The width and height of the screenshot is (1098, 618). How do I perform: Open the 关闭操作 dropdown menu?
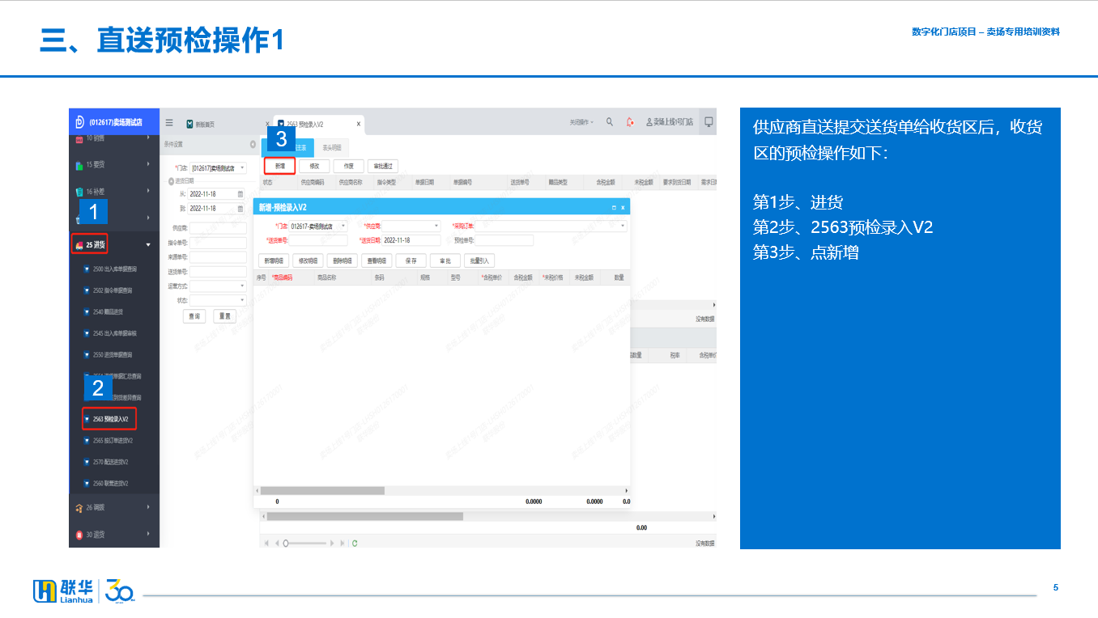coord(581,122)
